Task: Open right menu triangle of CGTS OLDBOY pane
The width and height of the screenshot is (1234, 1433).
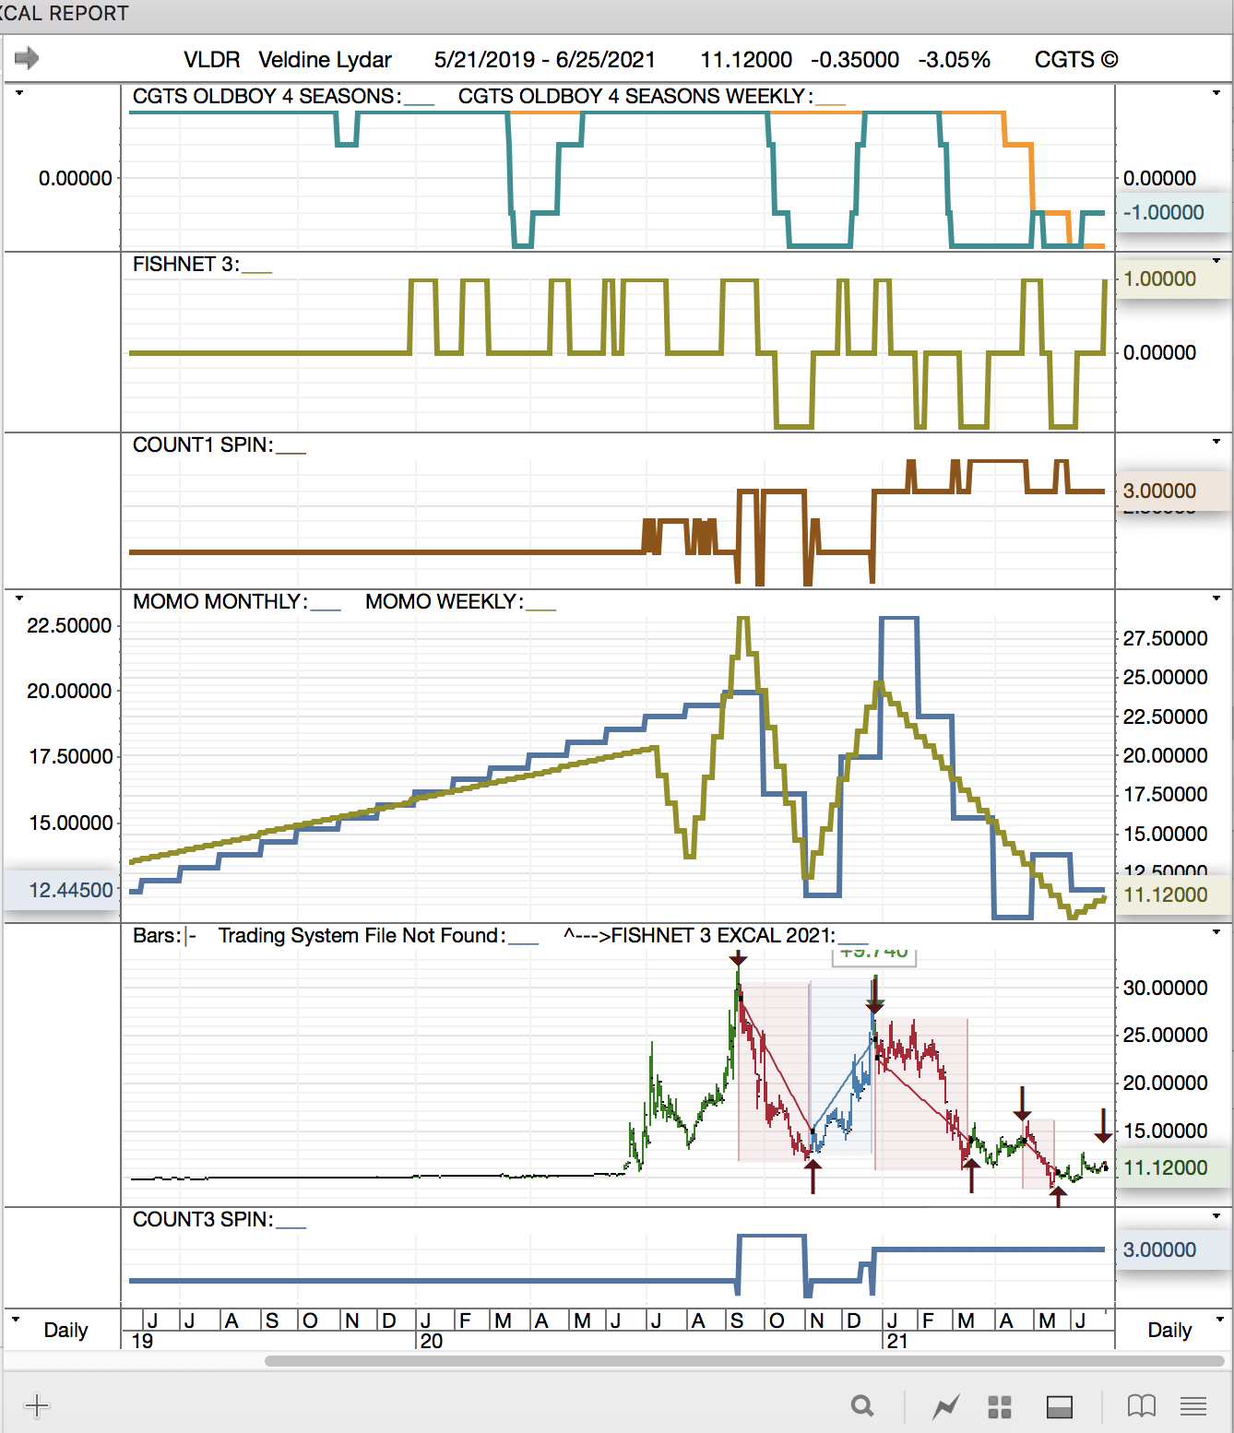Action: 1216,93
